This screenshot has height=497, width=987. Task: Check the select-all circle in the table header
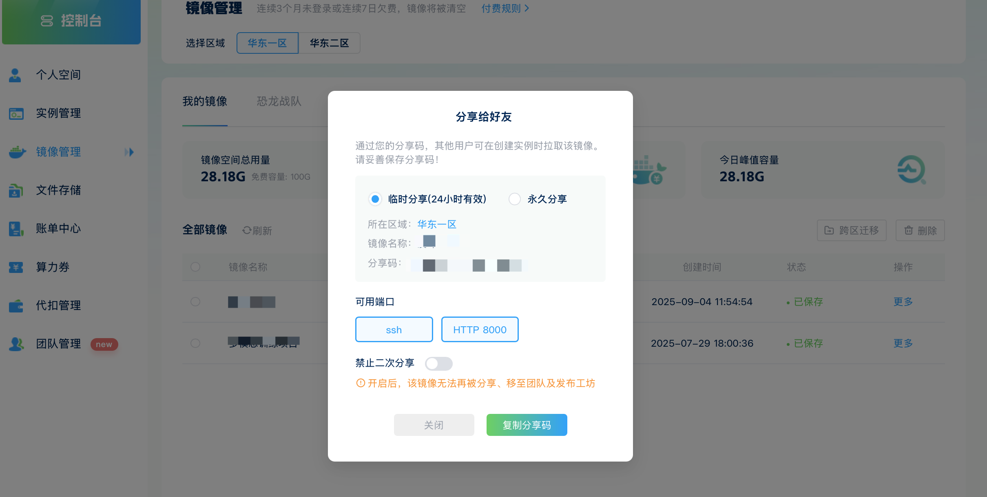(196, 267)
